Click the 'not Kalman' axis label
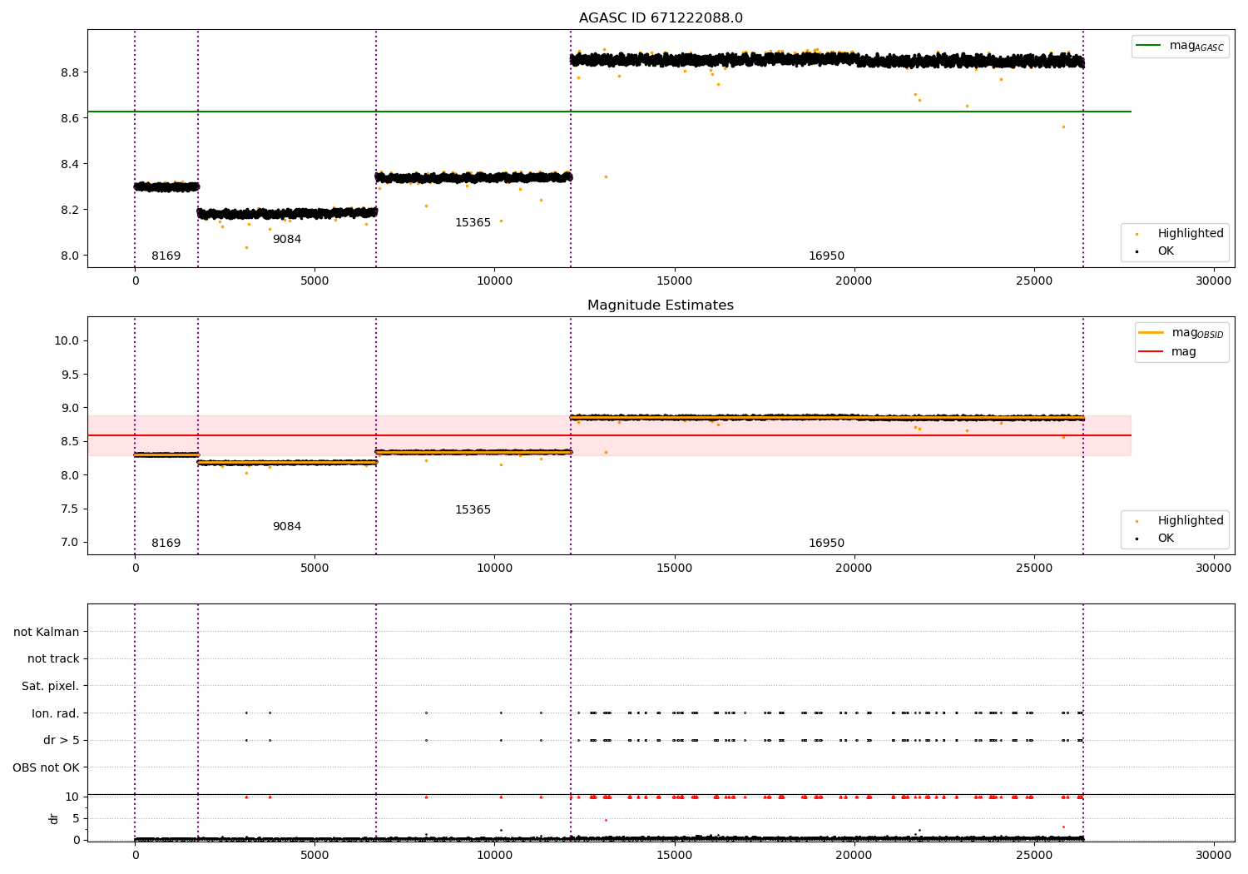1248x874 pixels. (47, 633)
